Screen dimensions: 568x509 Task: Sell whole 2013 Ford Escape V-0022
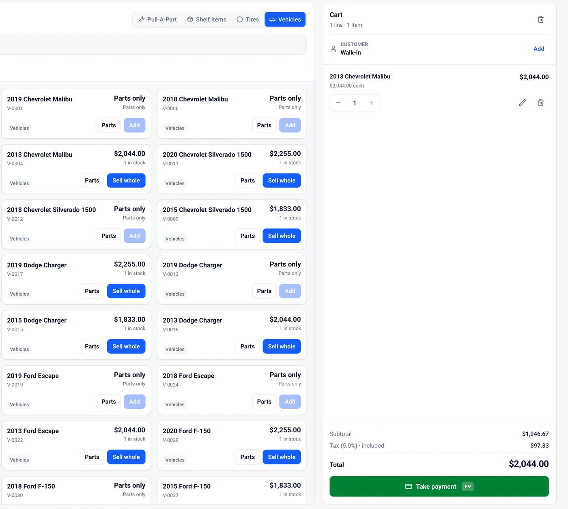(126, 457)
